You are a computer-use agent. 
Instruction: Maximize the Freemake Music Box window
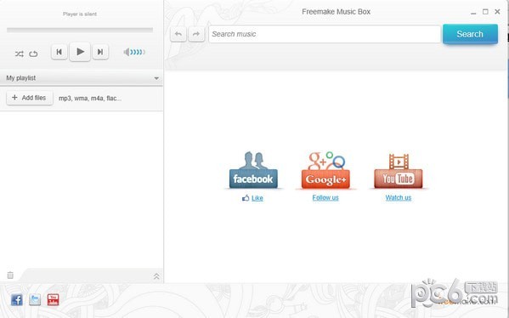click(x=485, y=12)
